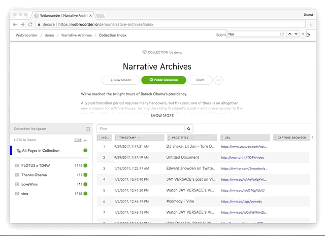This screenshot has width=325, height=236.
Task: Sort table by Timestamp column header
Action: [x=140, y=138]
